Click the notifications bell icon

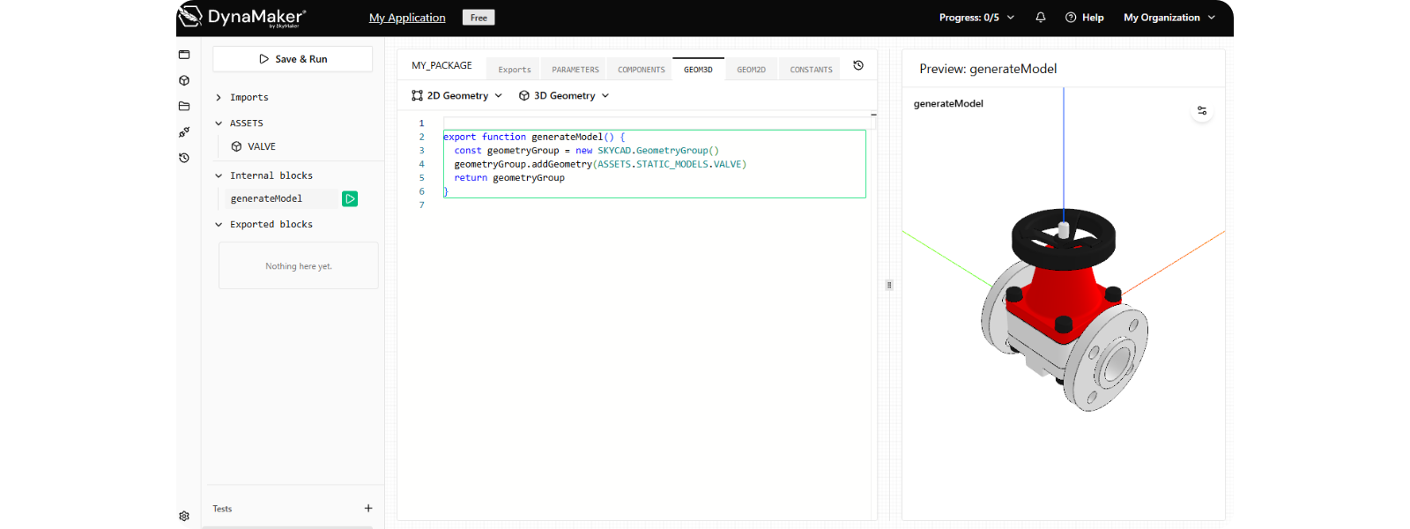[1041, 18]
